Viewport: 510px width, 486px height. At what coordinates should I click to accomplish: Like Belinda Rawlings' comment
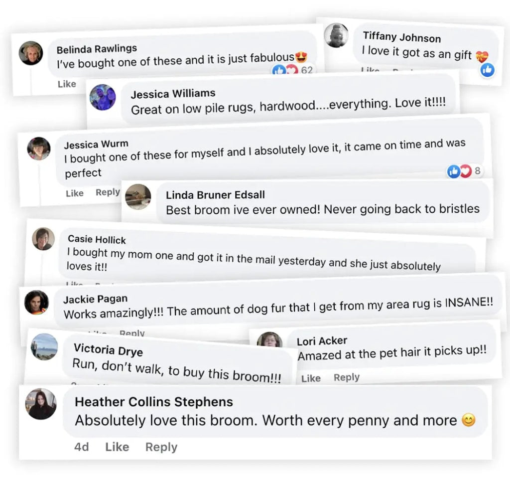pos(67,84)
